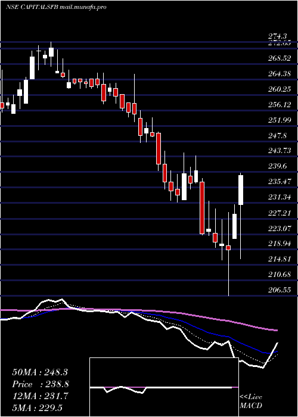This screenshot has width=298, height=417.
Task: Click the chart title NSE CAPITALSFB mail.munafa.pro
Action: pyautogui.click(x=56, y=7)
